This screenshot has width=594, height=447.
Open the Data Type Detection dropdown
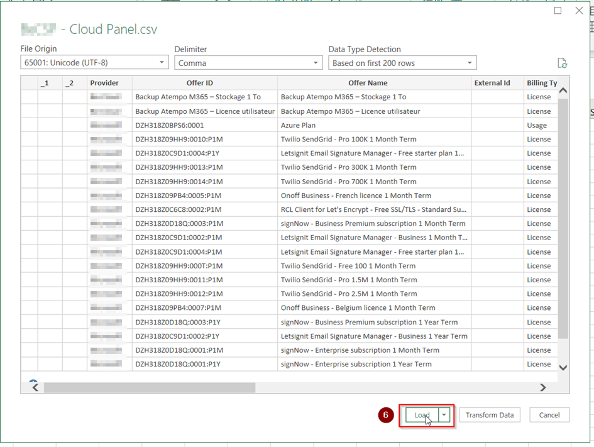[402, 63]
